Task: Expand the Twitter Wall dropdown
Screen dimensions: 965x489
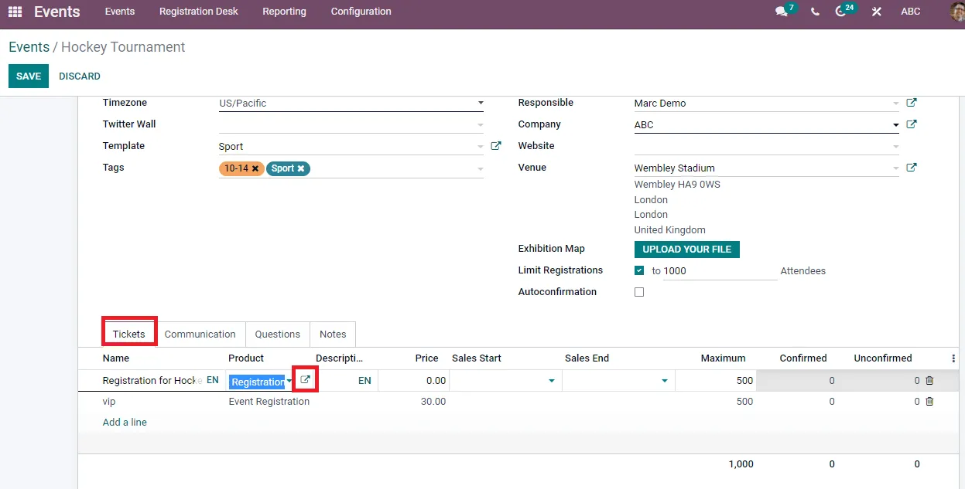Action: click(481, 124)
